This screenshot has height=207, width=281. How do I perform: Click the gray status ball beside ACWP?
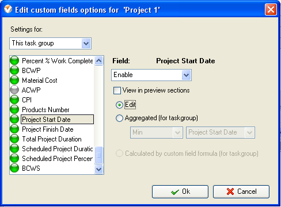pyautogui.click(x=14, y=90)
